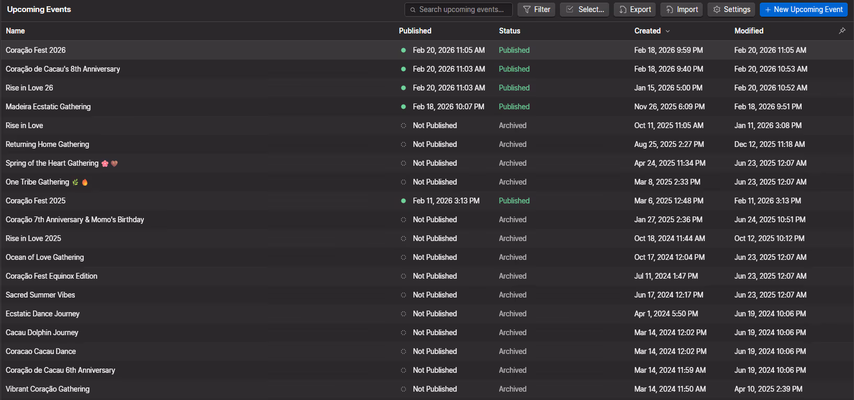Image resolution: width=854 pixels, height=400 pixels.
Task: Sort by the Status column header
Action: click(510, 31)
